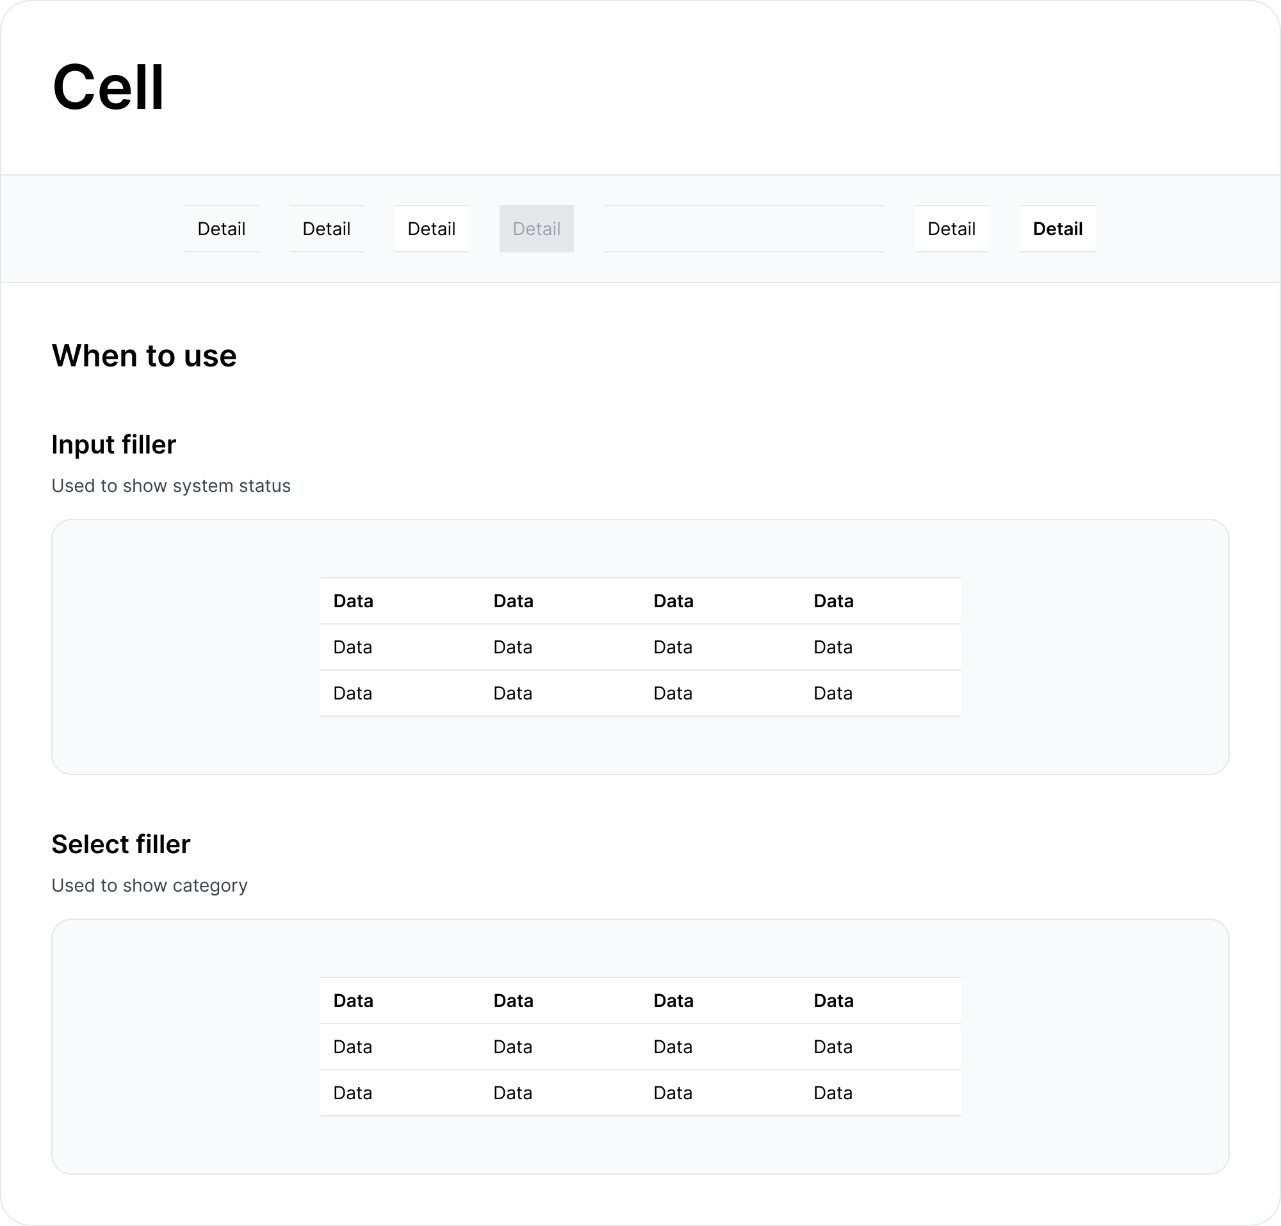1281x1226 pixels.
Task: Select the Detail button near the right side
Action: [x=952, y=229]
